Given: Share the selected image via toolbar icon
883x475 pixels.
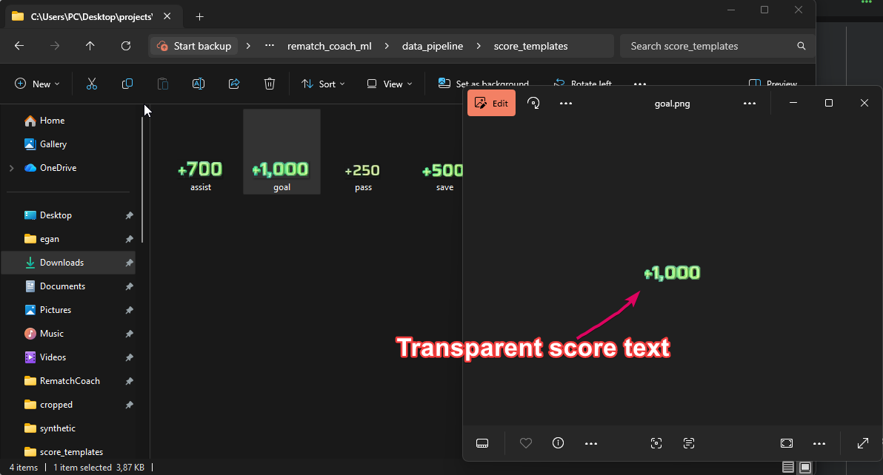Looking at the screenshot, I should [x=234, y=84].
